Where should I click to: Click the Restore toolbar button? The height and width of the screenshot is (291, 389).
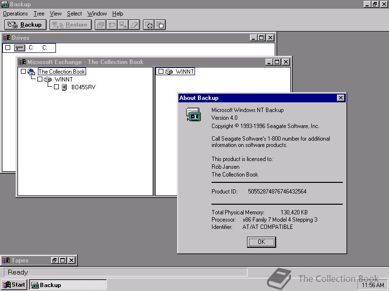71,25
